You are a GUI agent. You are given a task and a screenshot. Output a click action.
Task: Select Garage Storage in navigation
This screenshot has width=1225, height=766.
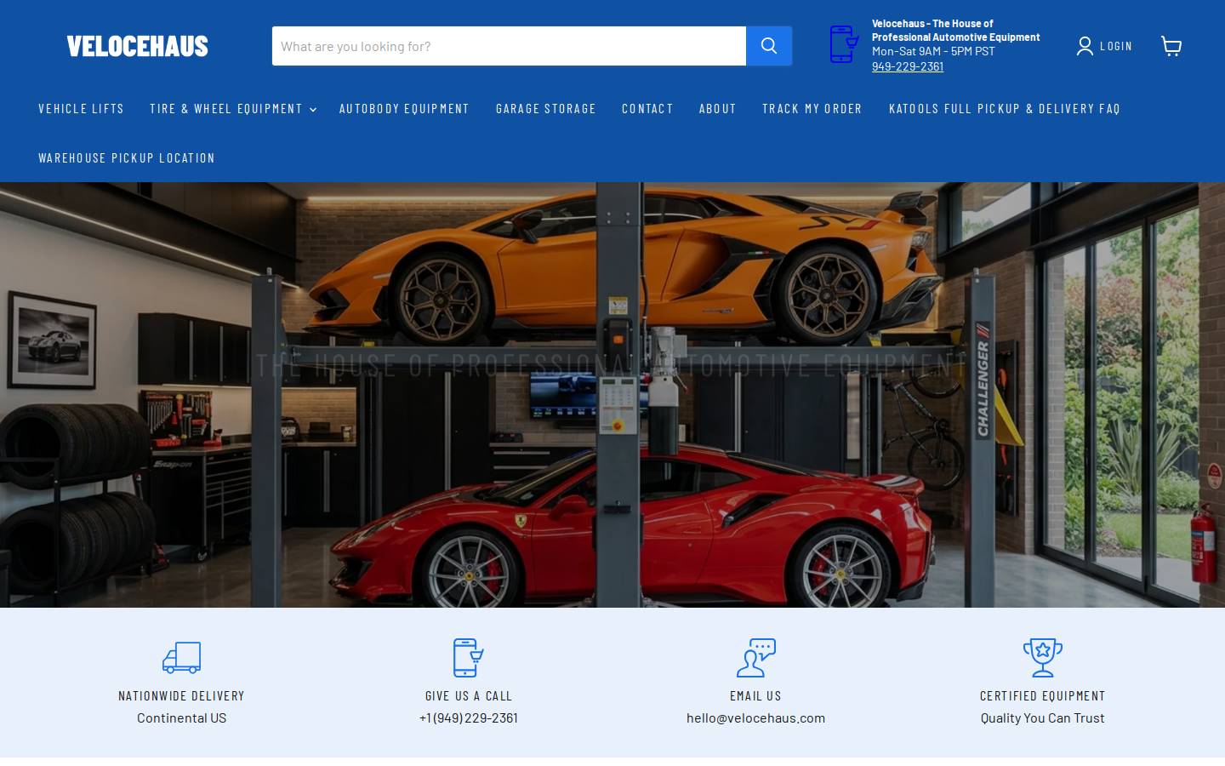pyautogui.click(x=546, y=108)
